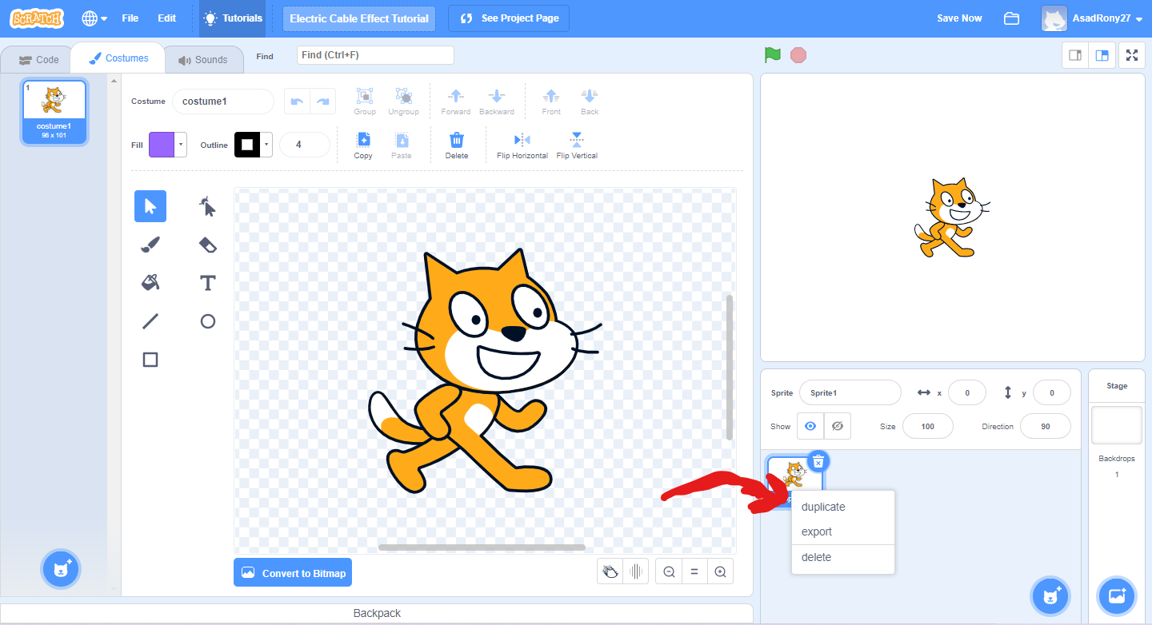Select the Brush tool
Image resolution: width=1152 pixels, height=625 pixels.
(150, 244)
